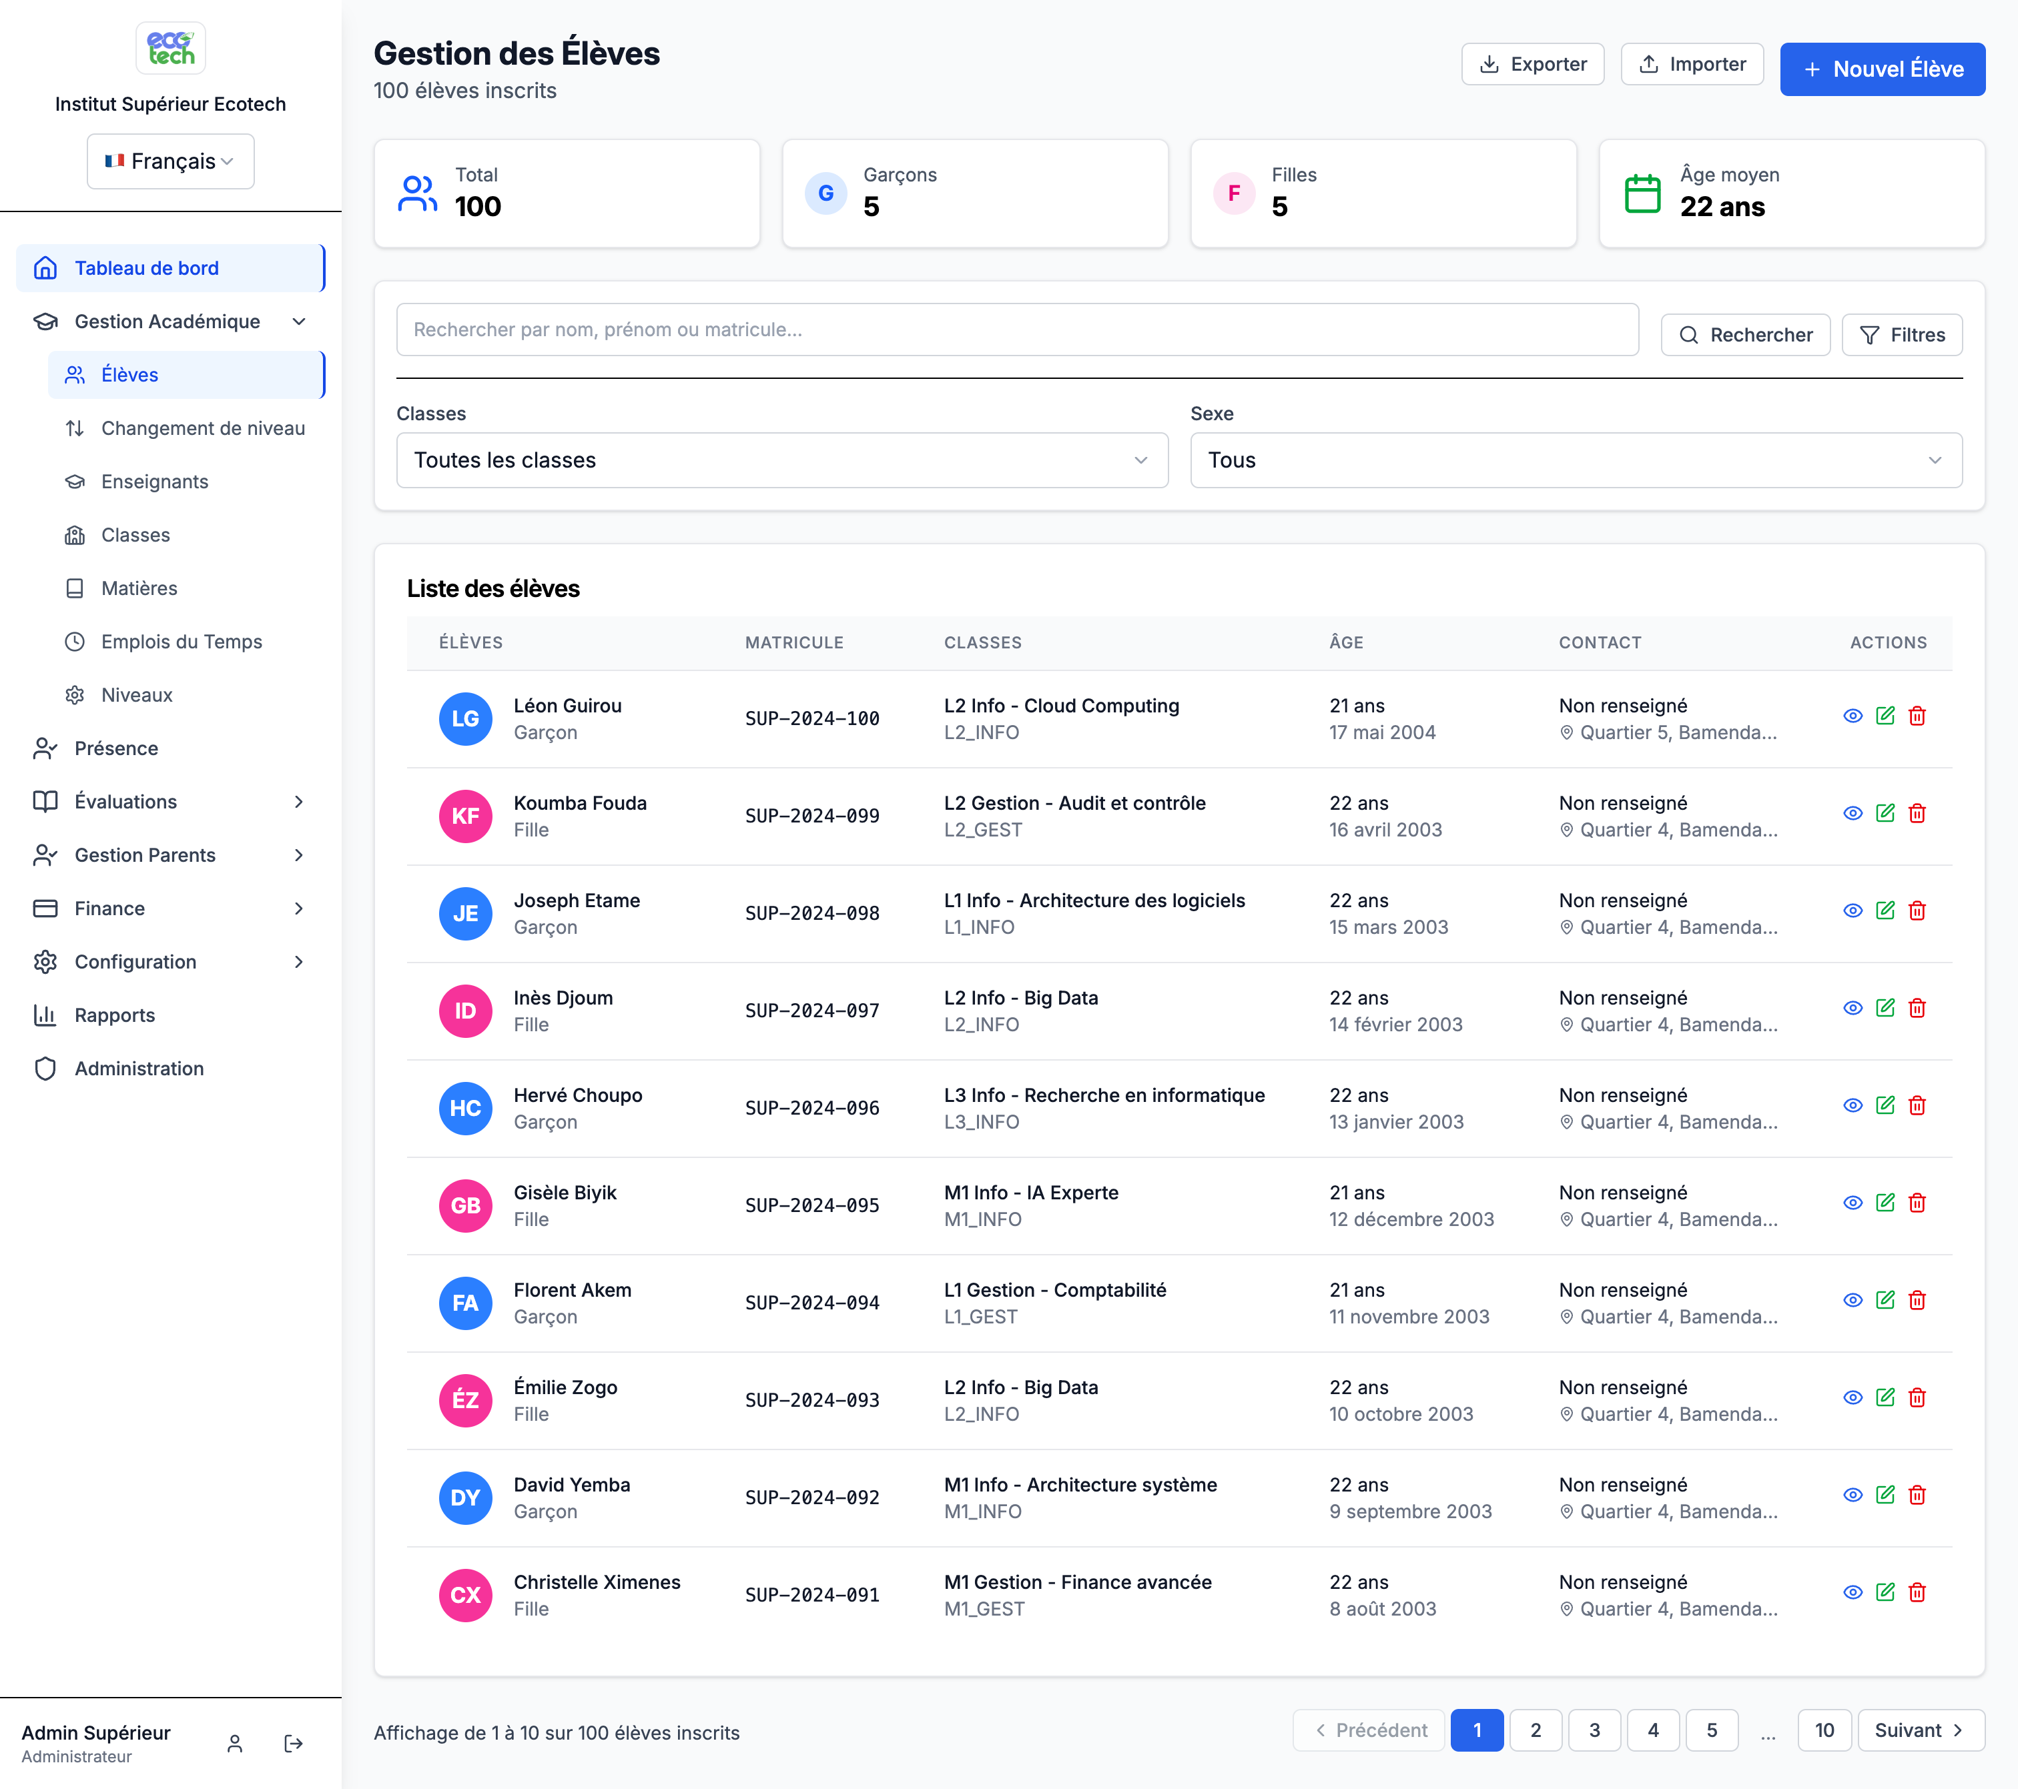Click the trash icon for Hervé Choupo
The image size is (2018, 1789).
coord(1917,1105)
